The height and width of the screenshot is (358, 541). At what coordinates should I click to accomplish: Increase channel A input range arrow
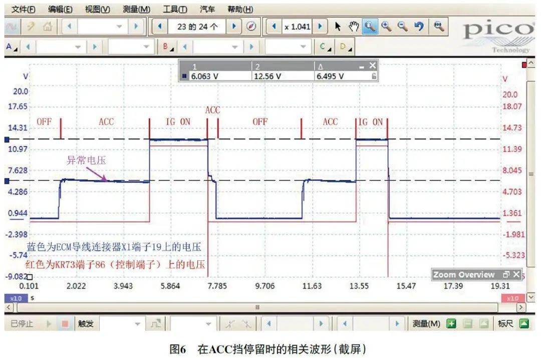coord(95,47)
